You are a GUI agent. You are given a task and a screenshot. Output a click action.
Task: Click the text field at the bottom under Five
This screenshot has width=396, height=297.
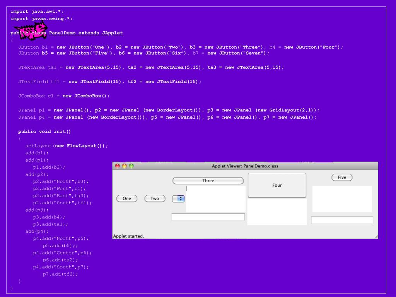[x=342, y=220]
